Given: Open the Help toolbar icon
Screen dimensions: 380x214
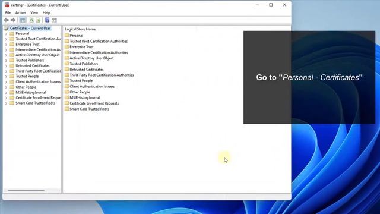Looking at the screenshot, I should pyautogui.click(x=47, y=20).
